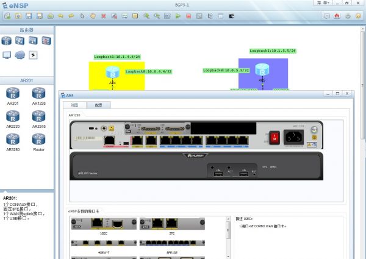366x259 pixels.
Task: Click the red X delete tool
Action: click(104, 16)
